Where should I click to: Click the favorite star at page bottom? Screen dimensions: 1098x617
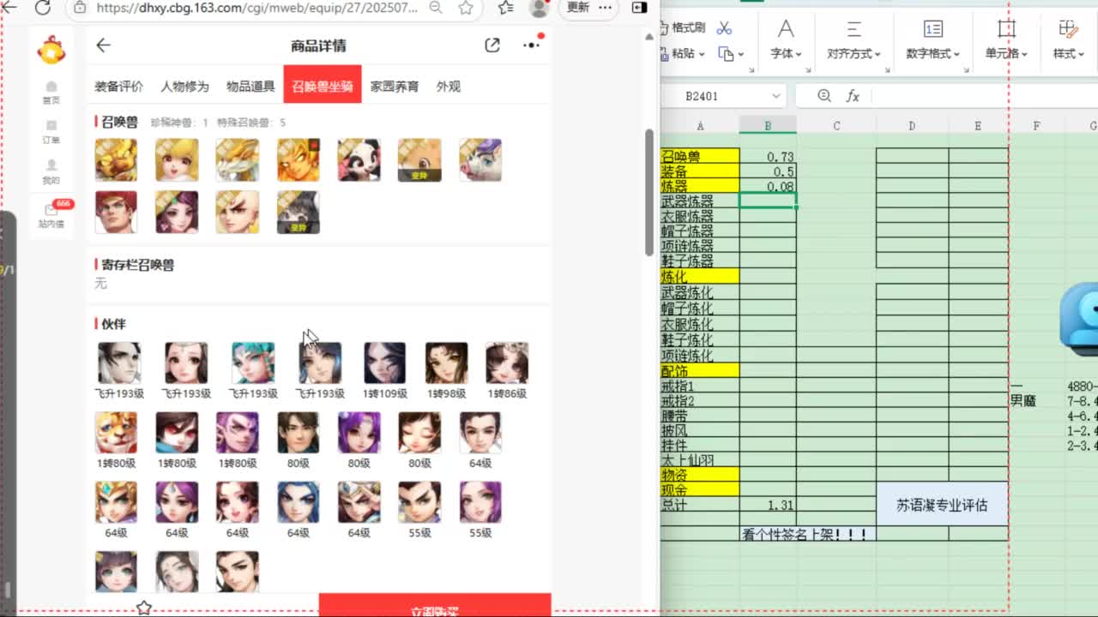pos(144,608)
